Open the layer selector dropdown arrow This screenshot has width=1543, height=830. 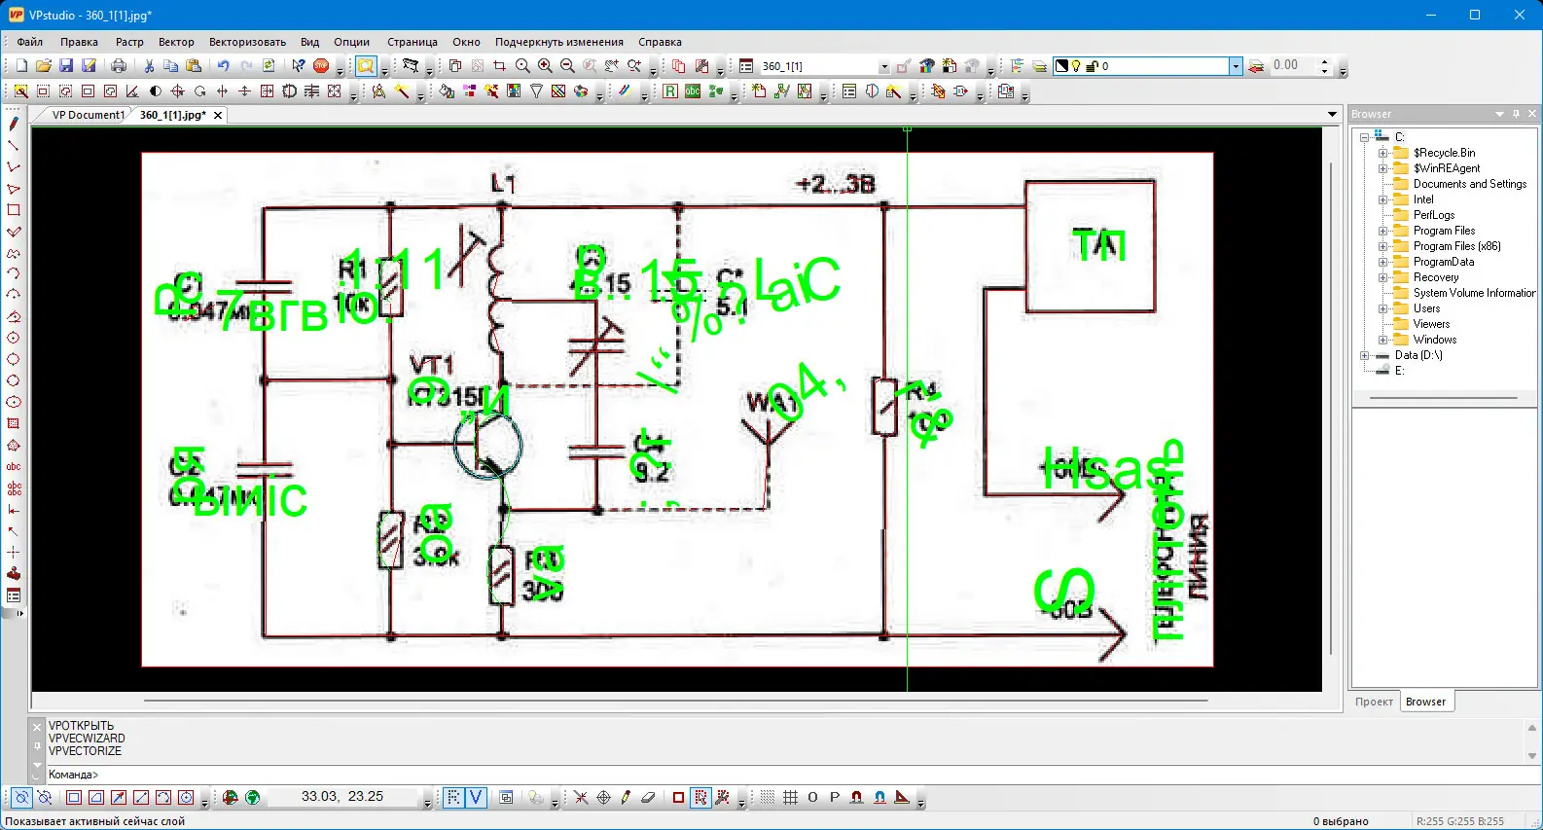click(x=1236, y=66)
